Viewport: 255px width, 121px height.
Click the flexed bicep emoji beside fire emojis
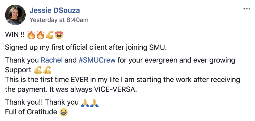coord(50,35)
